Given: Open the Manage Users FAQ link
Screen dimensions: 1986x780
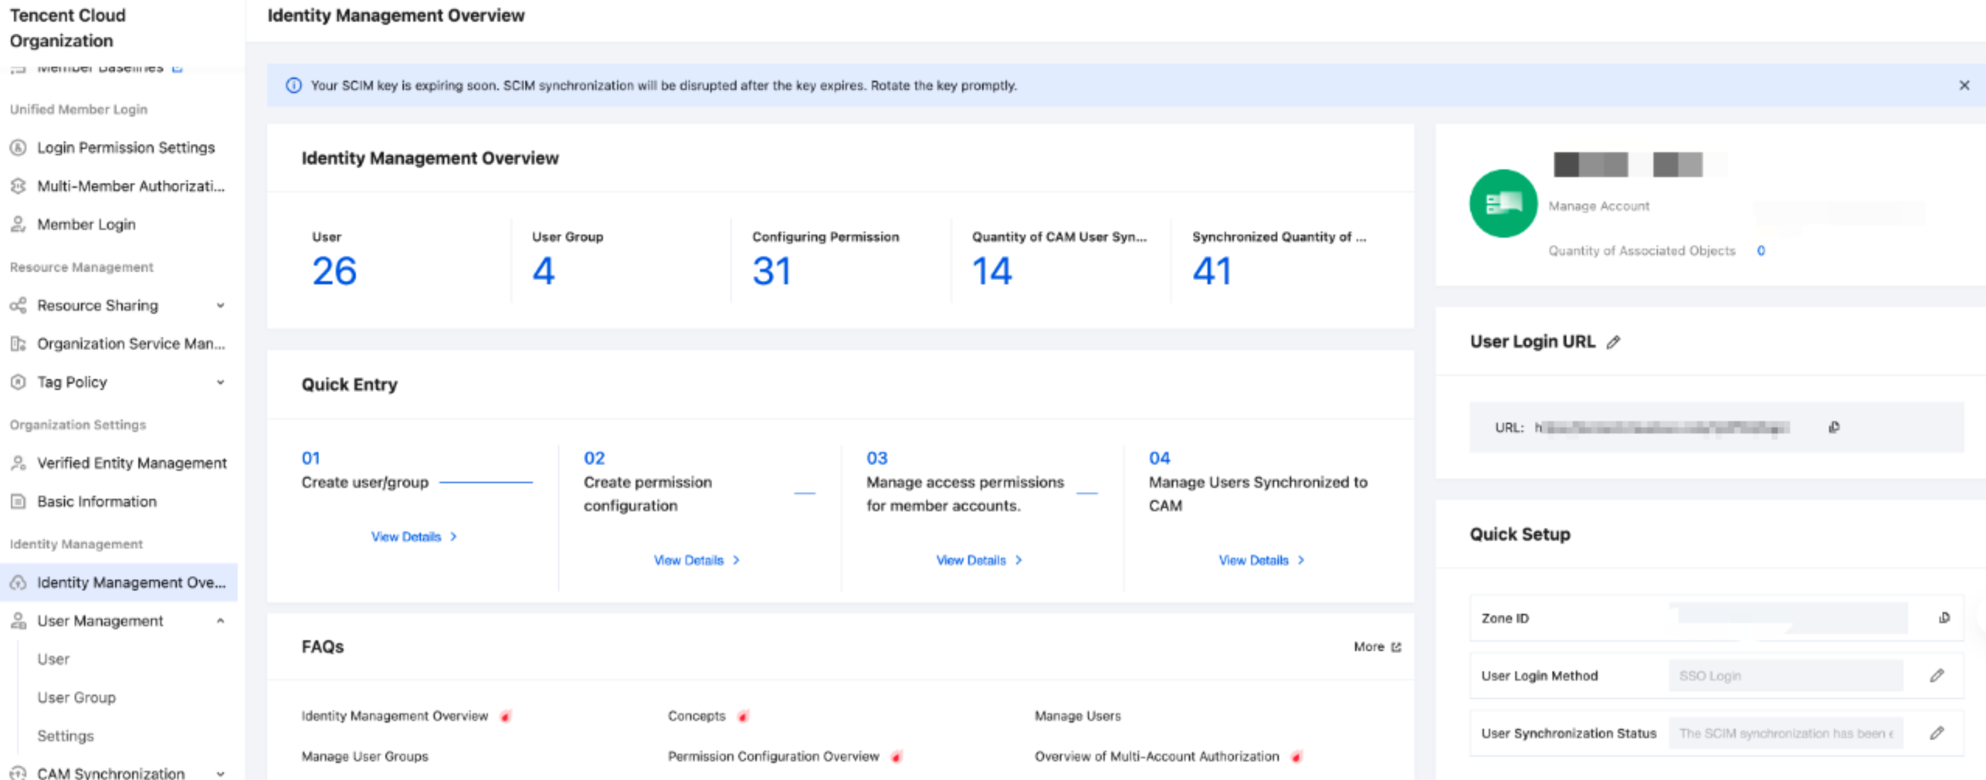Looking at the screenshot, I should tap(1078, 716).
